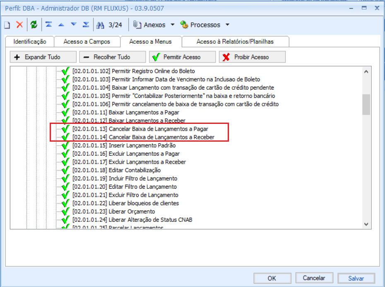Select row Excluir Lançamentos a Pagar

point(126,154)
